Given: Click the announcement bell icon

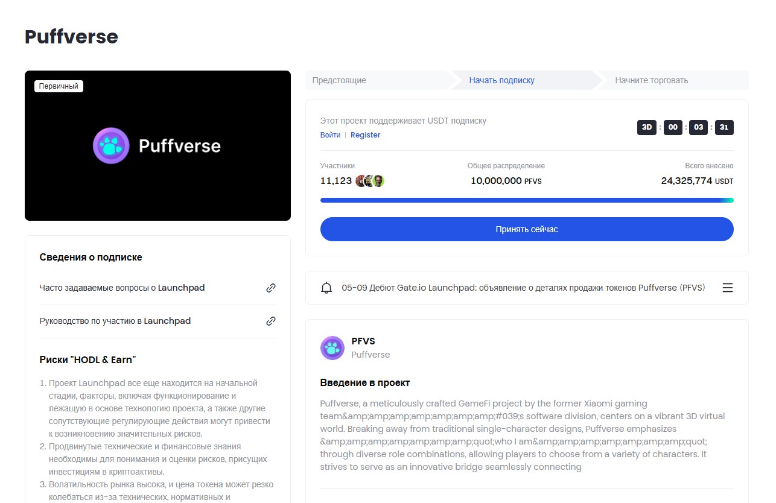Looking at the screenshot, I should (326, 288).
